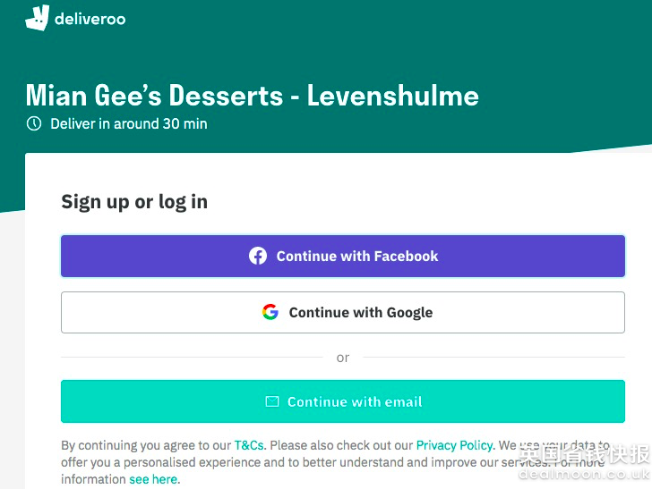Click the Facebook logo icon

tap(258, 257)
